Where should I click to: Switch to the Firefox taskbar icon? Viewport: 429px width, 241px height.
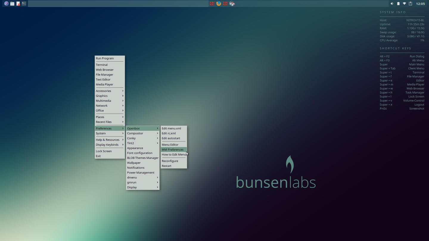tap(219, 4)
